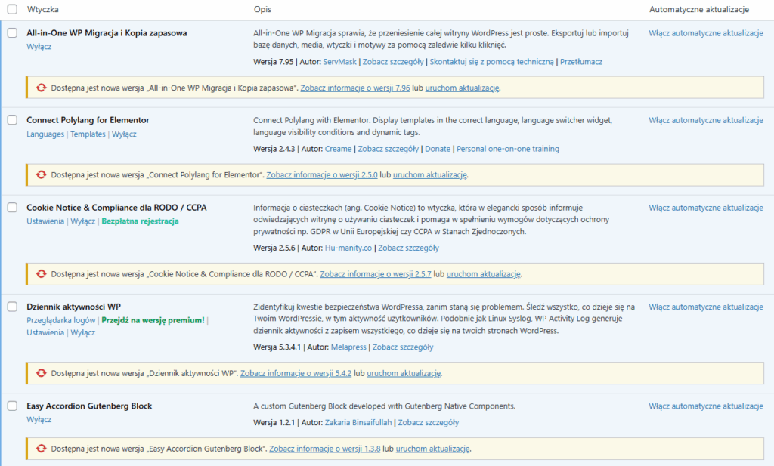Enable automatic updates for Connect Polylang
This screenshot has width=774, height=466.
(x=706, y=120)
